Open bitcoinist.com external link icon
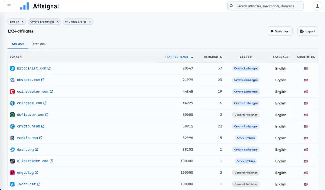The height and width of the screenshot is (190, 325). (49, 68)
